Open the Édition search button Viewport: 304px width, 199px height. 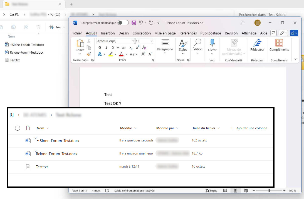coord(197,46)
